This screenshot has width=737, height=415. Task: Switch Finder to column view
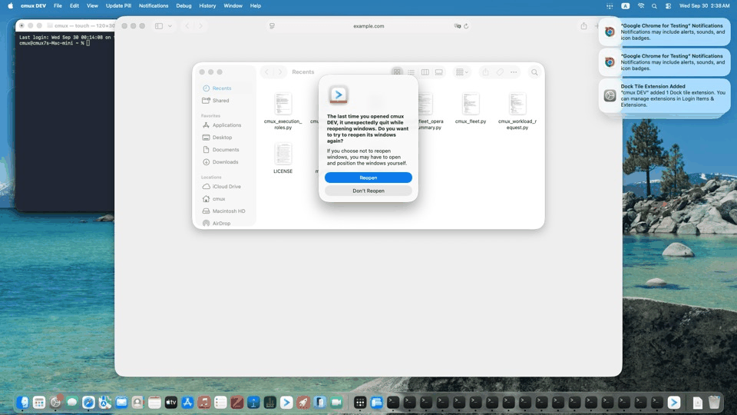(425, 72)
